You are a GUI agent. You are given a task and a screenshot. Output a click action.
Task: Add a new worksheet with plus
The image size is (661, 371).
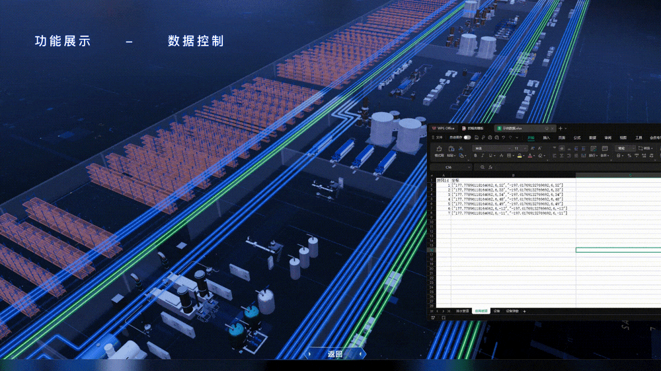[524, 311]
